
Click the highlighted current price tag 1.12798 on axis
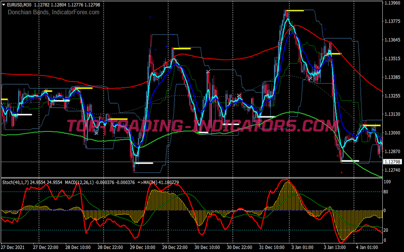(x=392, y=162)
